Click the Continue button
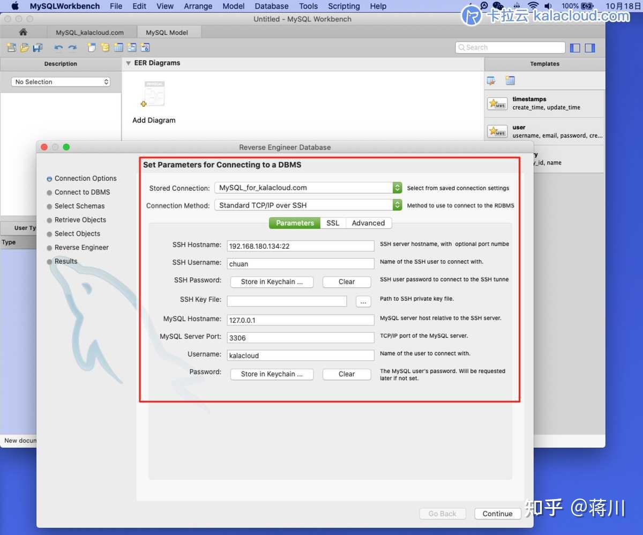Screen dimensions: 643x535 [497, 514]
